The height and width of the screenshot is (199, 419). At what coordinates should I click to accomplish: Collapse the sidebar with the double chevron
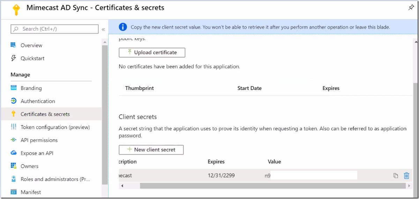coord(103,29)
